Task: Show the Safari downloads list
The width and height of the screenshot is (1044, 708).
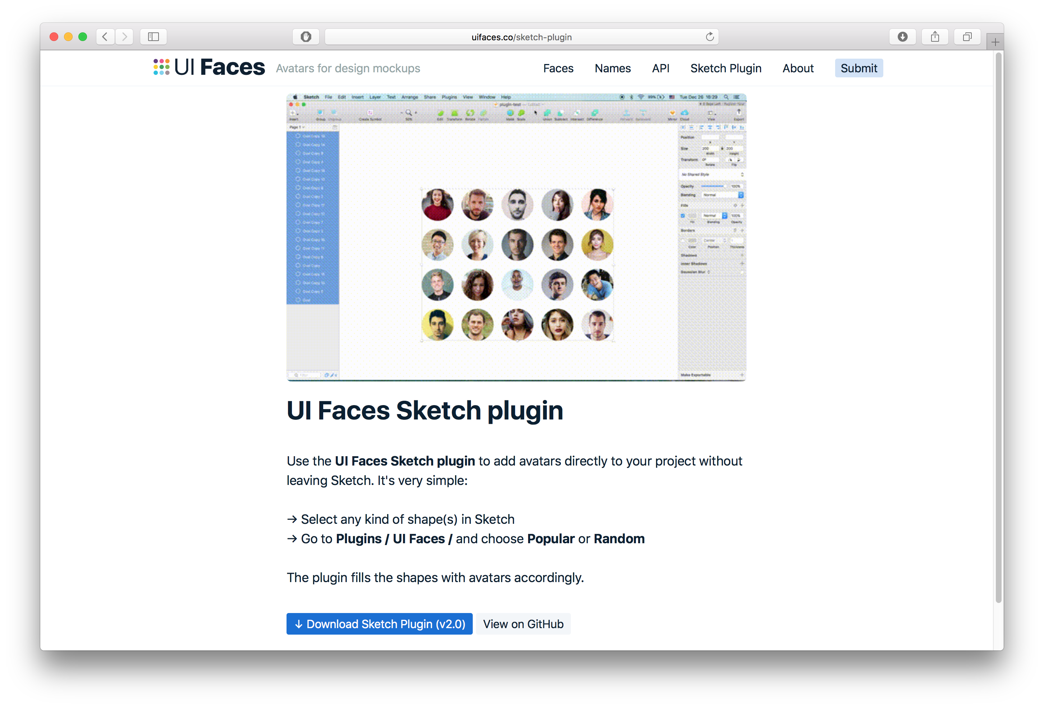Action: 902,36
